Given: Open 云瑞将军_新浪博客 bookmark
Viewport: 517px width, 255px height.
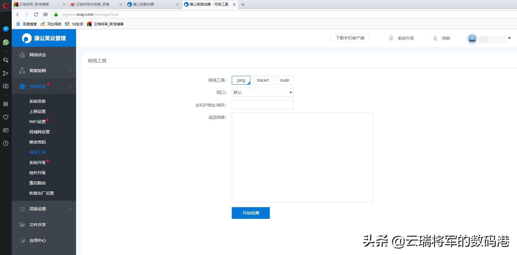Looking at the screenshot, I should click(x=105, y=24).
